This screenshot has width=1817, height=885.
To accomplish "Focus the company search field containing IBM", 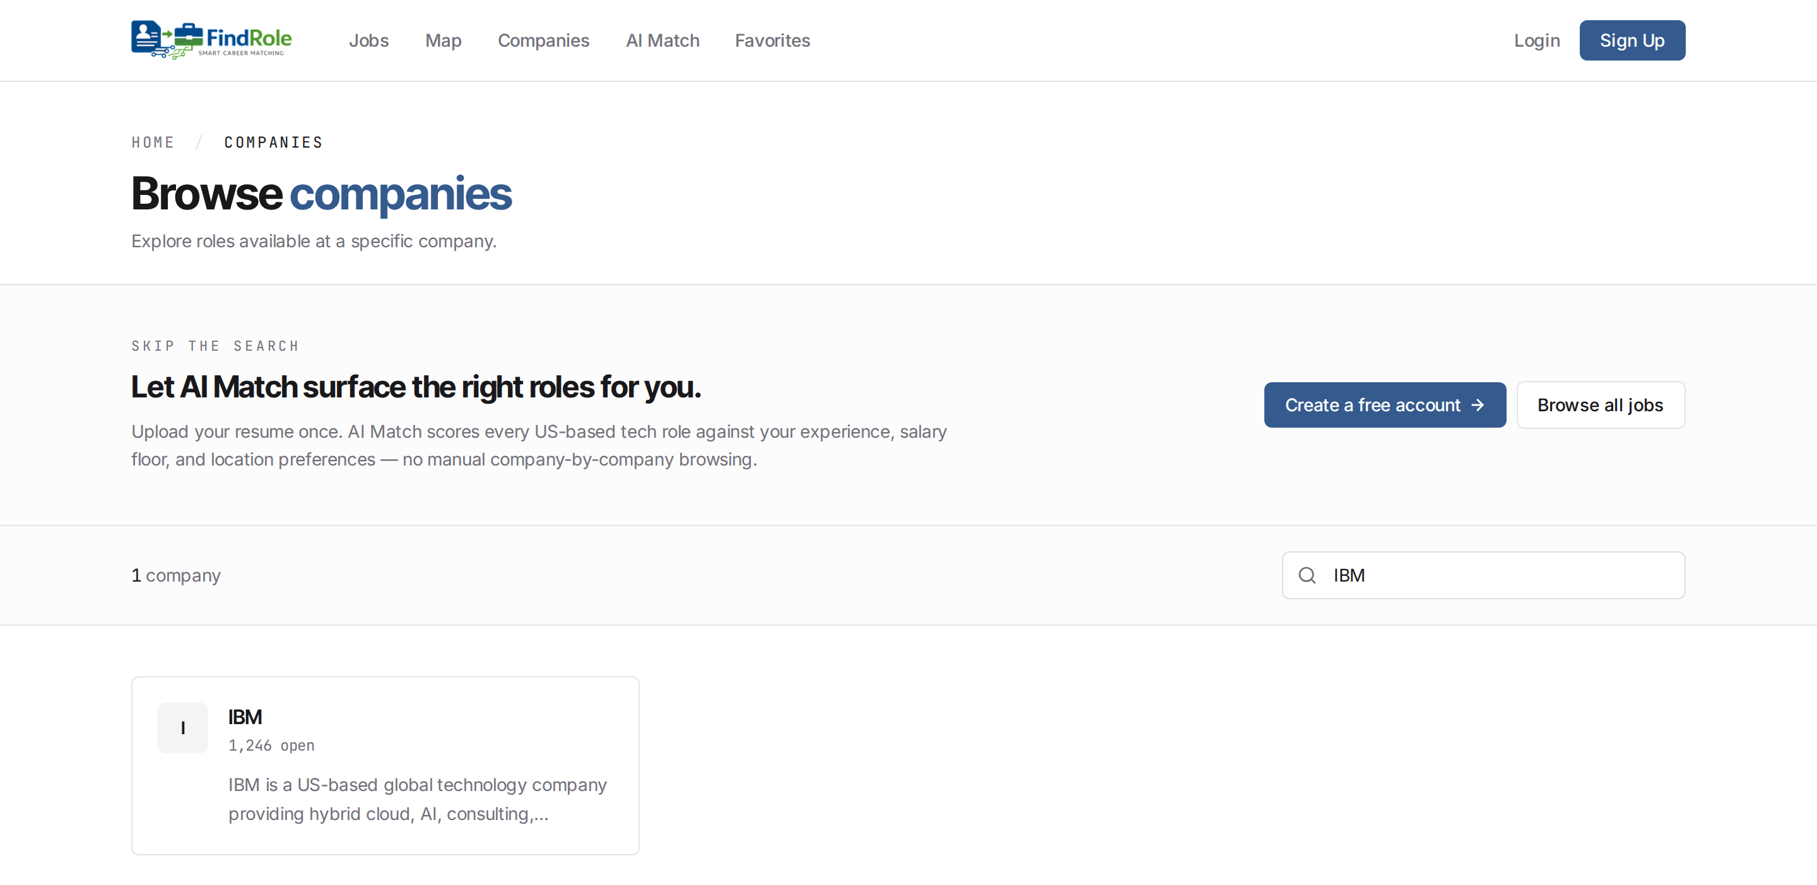I will (x=1483, y=575).
